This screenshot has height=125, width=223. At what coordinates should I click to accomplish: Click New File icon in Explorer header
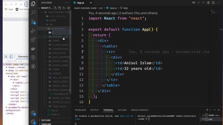pyautogui.click(x=55, y=8)
